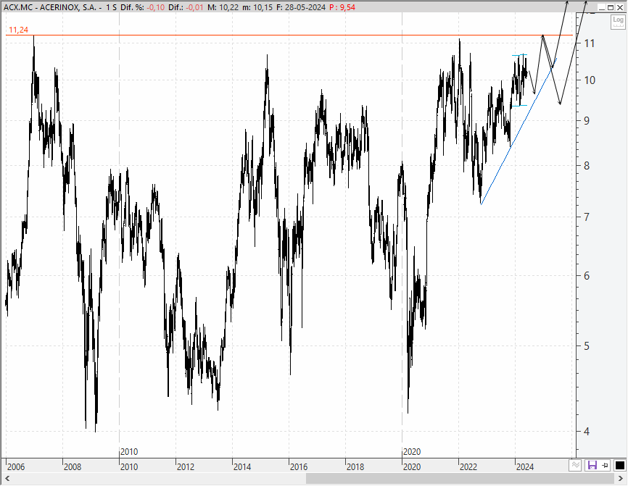This screenshot has width=628, height=486.
Task: Click the double-chevron collapse icon
Action: point(575,465)
